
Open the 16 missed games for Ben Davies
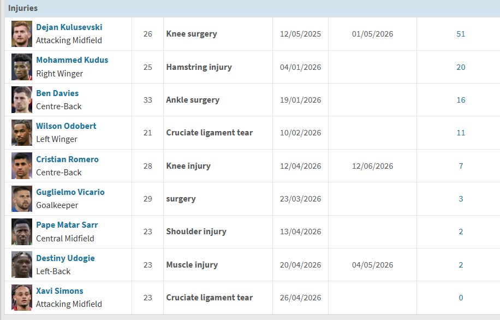[x=460, y=100]
